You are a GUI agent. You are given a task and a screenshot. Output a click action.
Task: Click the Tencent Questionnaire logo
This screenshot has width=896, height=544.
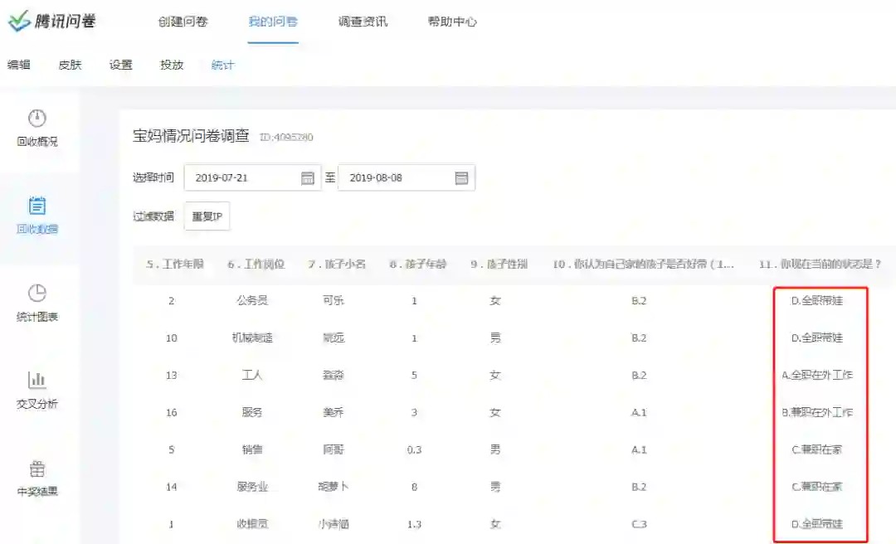51,22
